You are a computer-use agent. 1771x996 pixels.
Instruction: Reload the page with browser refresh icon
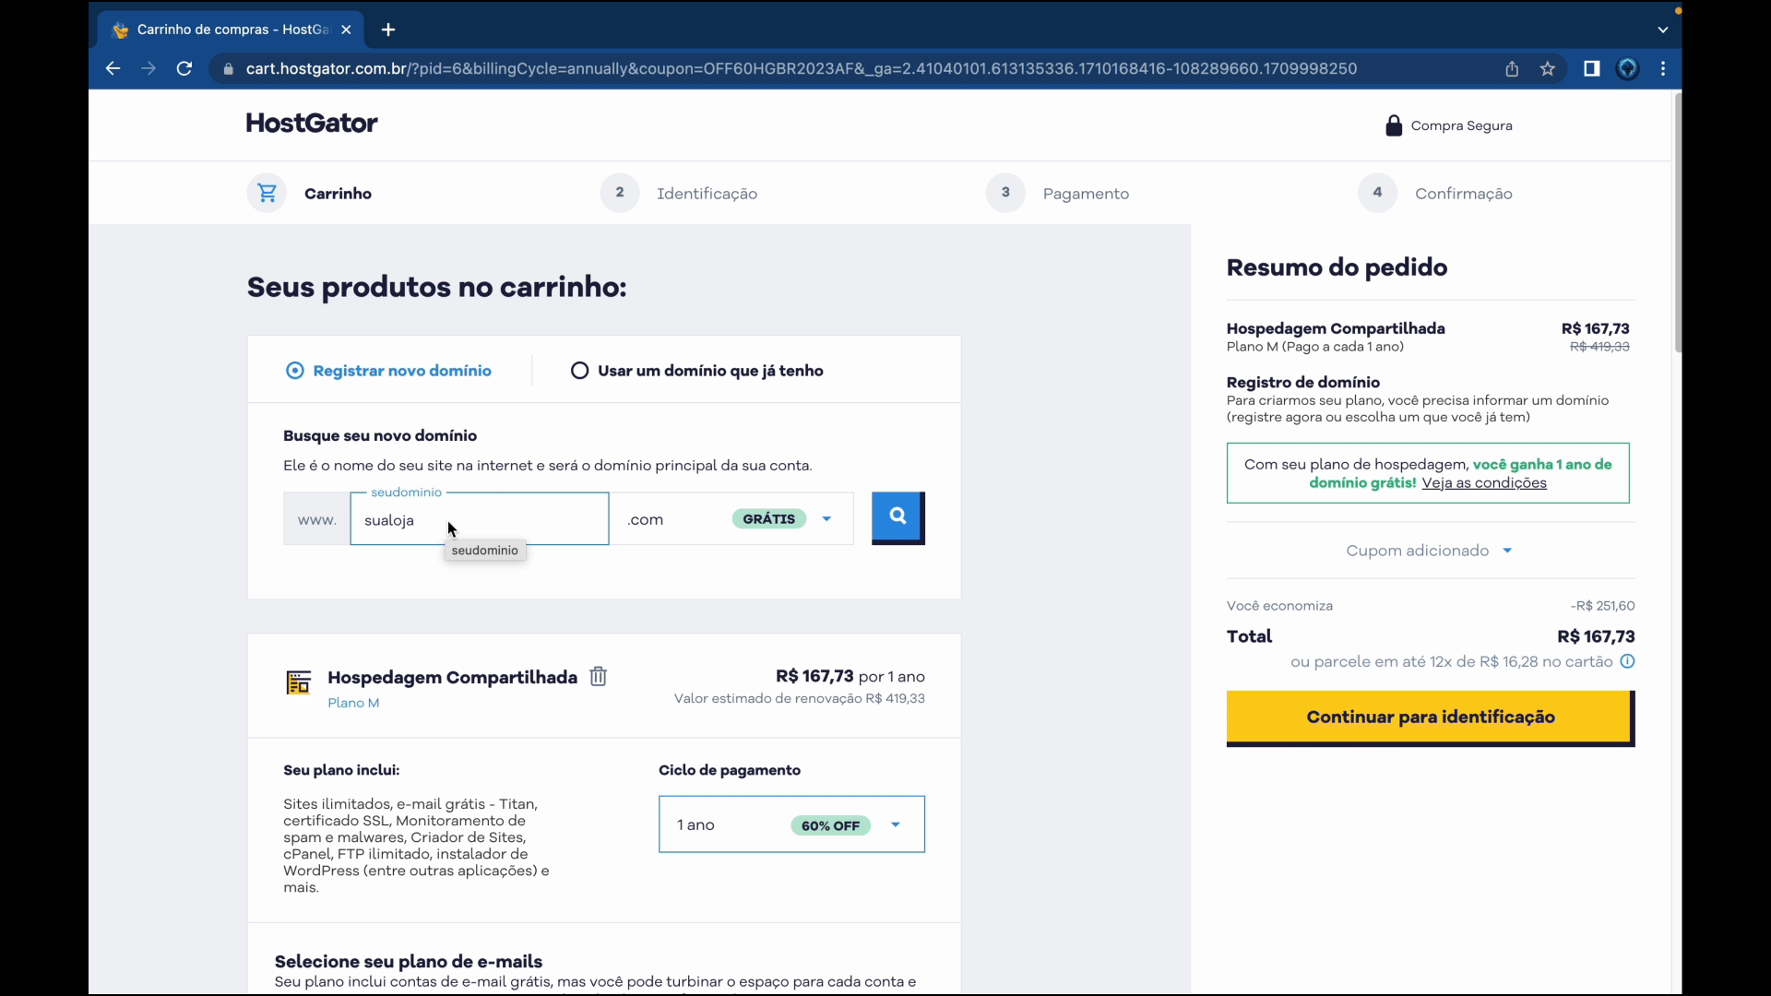click(184, 68)
